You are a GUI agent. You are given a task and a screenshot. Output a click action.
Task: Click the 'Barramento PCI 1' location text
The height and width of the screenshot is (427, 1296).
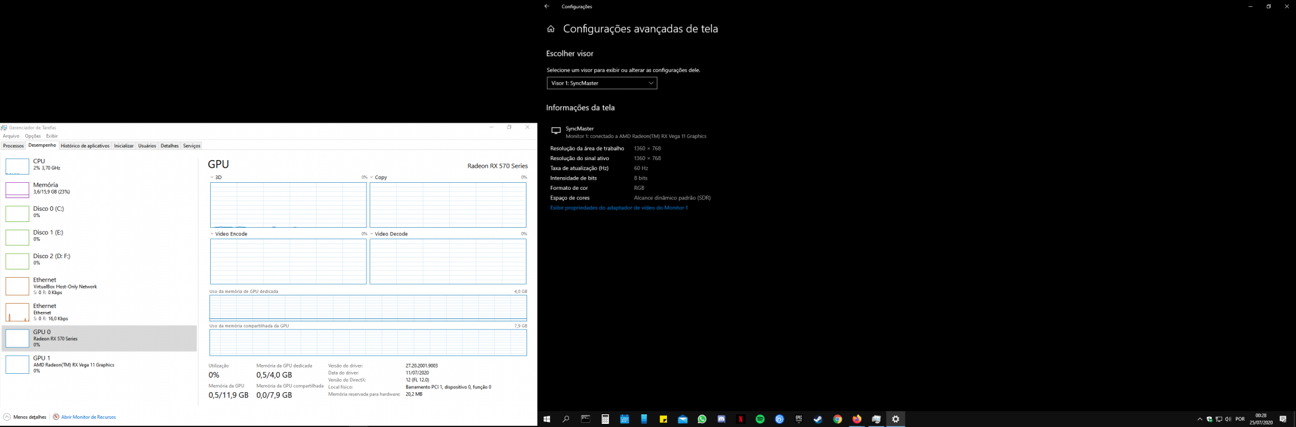[448, 387]
